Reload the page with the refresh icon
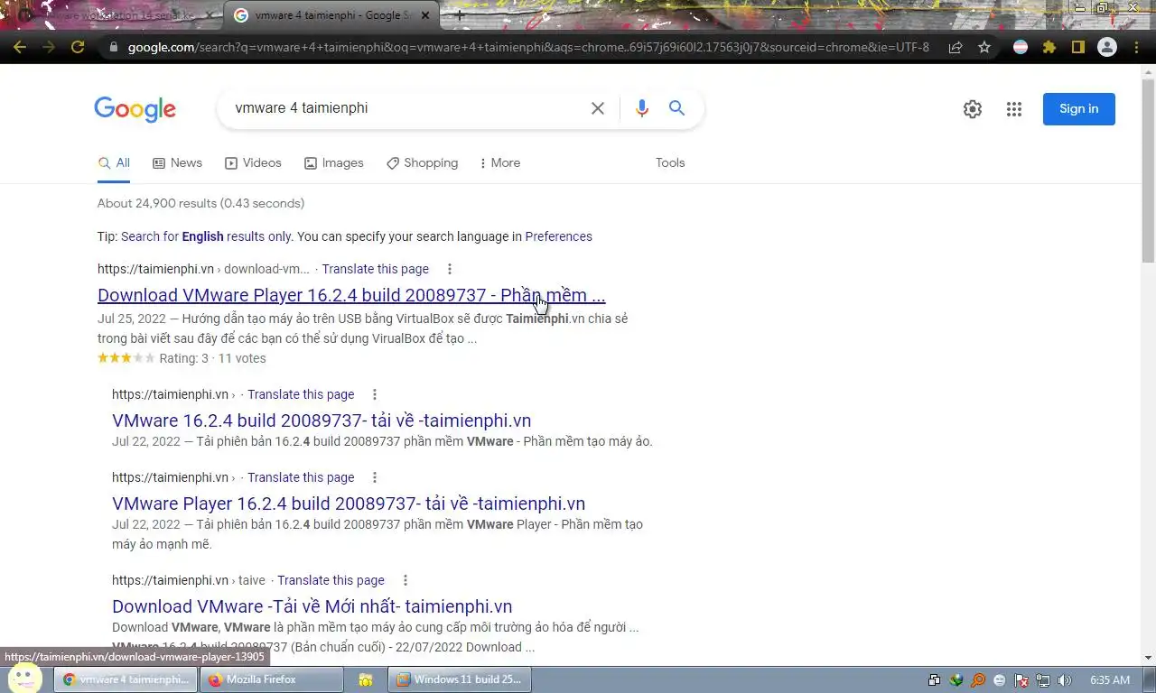1156x693 pixels. click(x=78, y=47)
